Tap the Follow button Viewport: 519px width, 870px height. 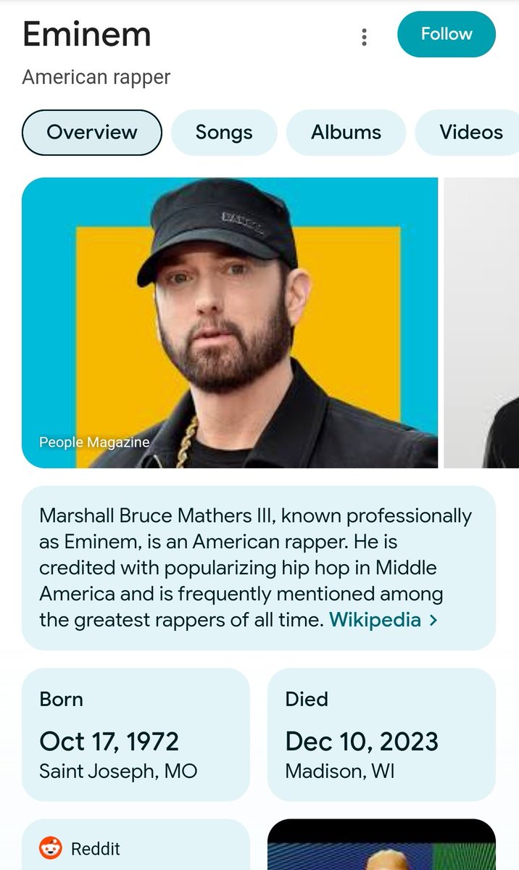[447, 34]
